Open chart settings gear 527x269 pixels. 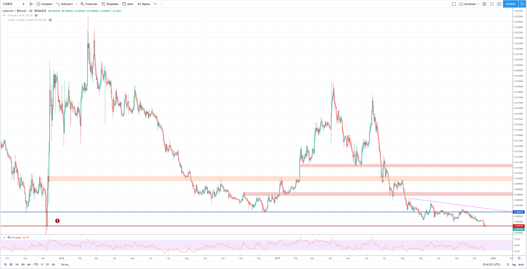click(484, 4)
